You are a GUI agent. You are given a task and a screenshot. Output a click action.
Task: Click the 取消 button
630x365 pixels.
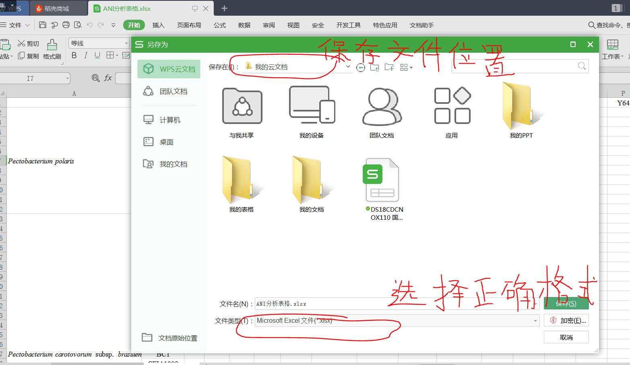click(x=566, y=337)
